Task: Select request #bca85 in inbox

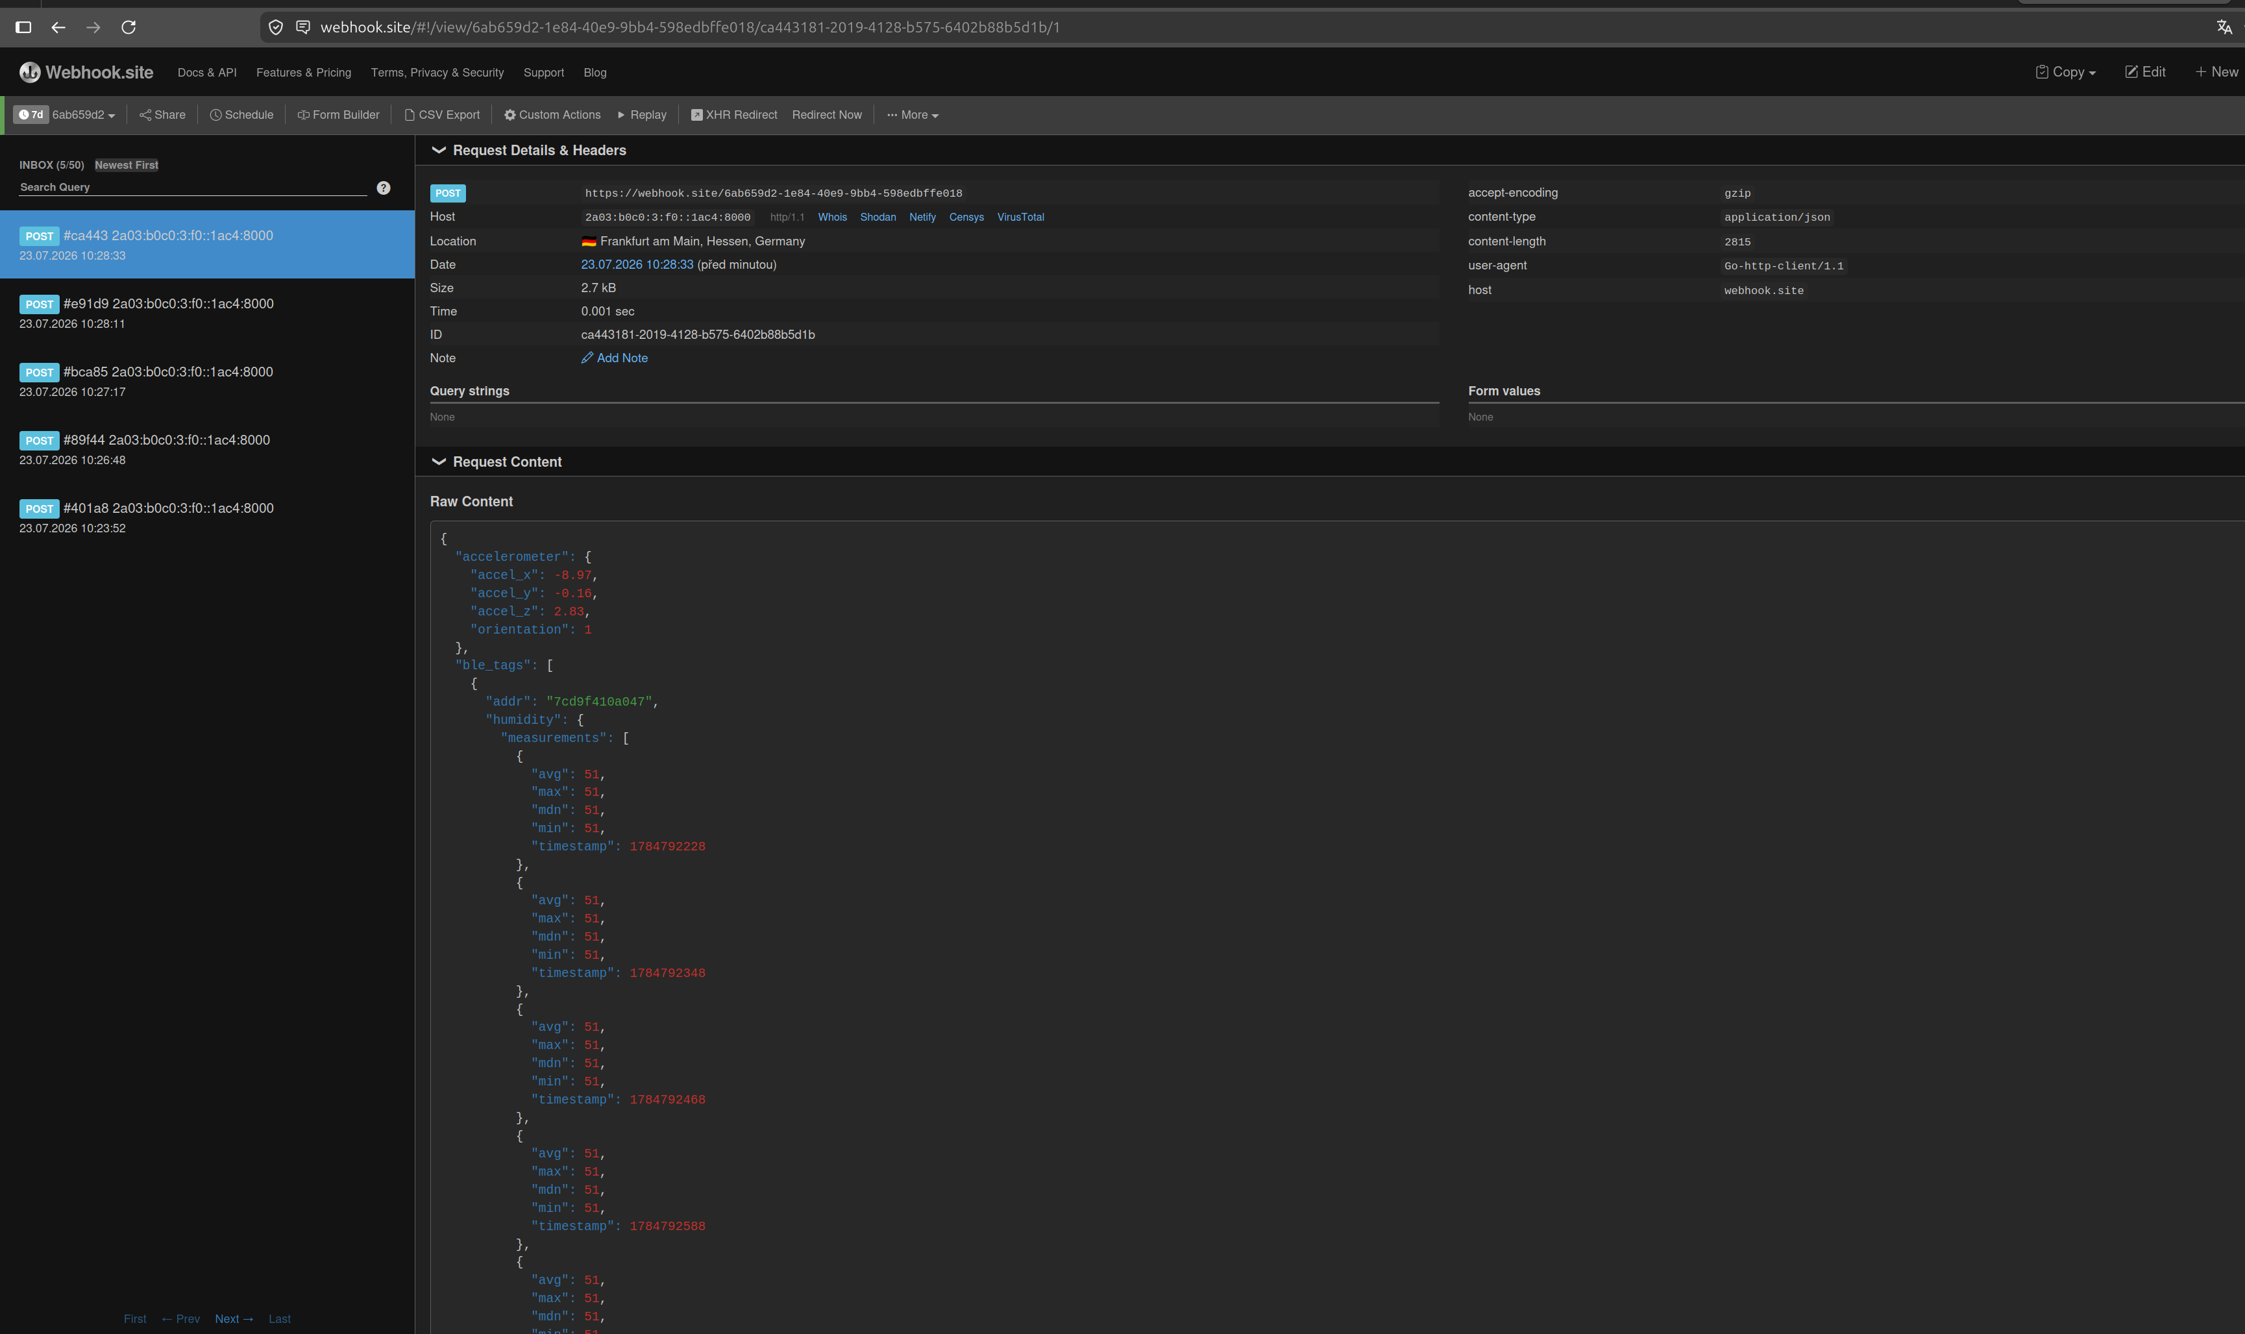Action: point(208,381)
